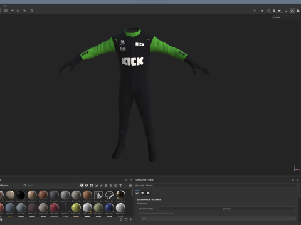Click the boxed-dot icon in the top toolbar
This screenshot has width=301, height=225.
[x=25, y=11]
